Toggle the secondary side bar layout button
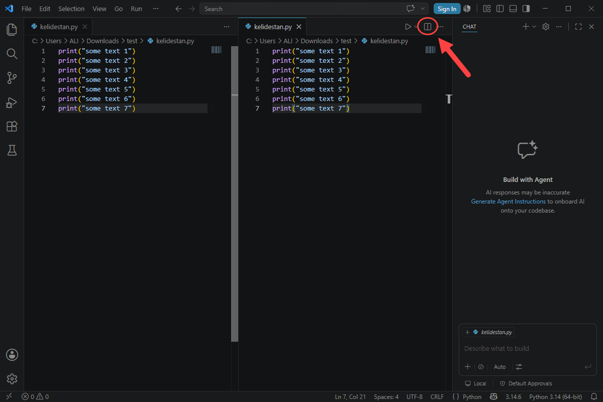 [x=526, y=9]
